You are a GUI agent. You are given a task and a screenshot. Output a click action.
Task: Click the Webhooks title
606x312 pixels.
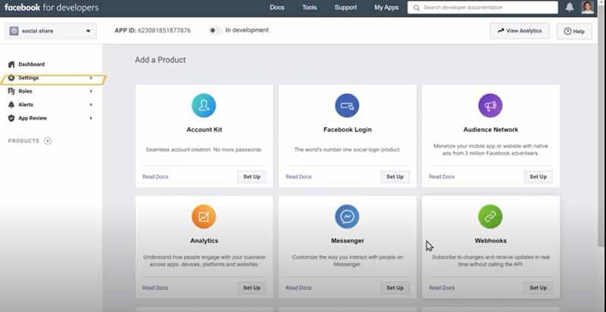[490, 241]
